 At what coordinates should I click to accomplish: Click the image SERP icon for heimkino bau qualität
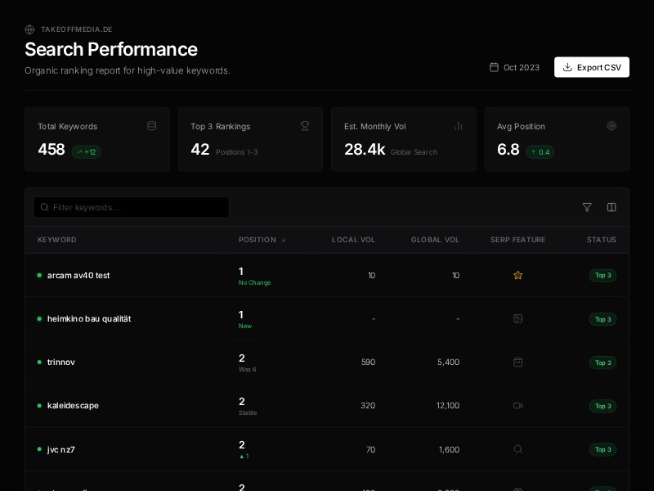(x=518, y=319)
